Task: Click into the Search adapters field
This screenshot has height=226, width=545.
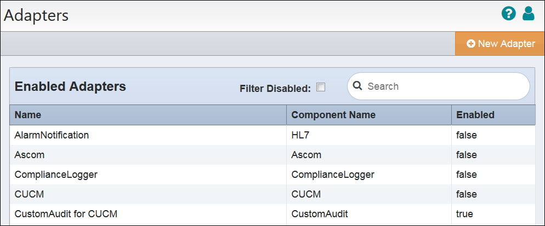Action: [x=444, y=86]
